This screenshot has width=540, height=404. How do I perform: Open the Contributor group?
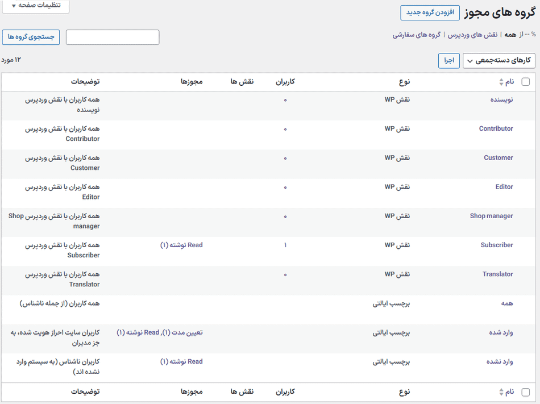496,129
